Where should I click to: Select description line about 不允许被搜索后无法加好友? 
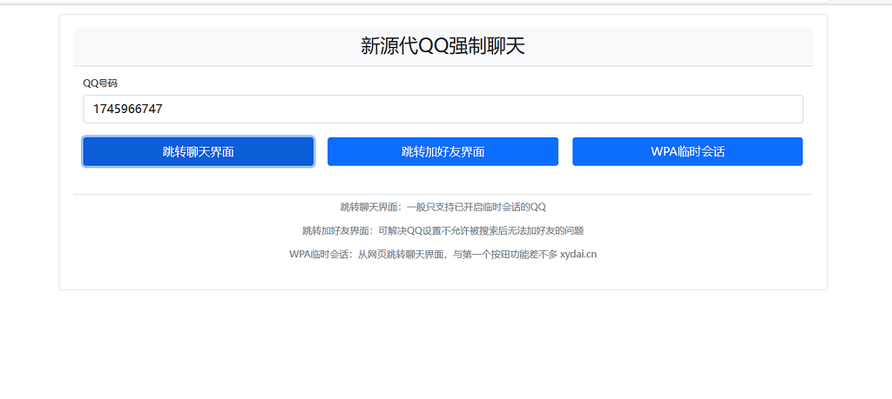pos(443,230)
